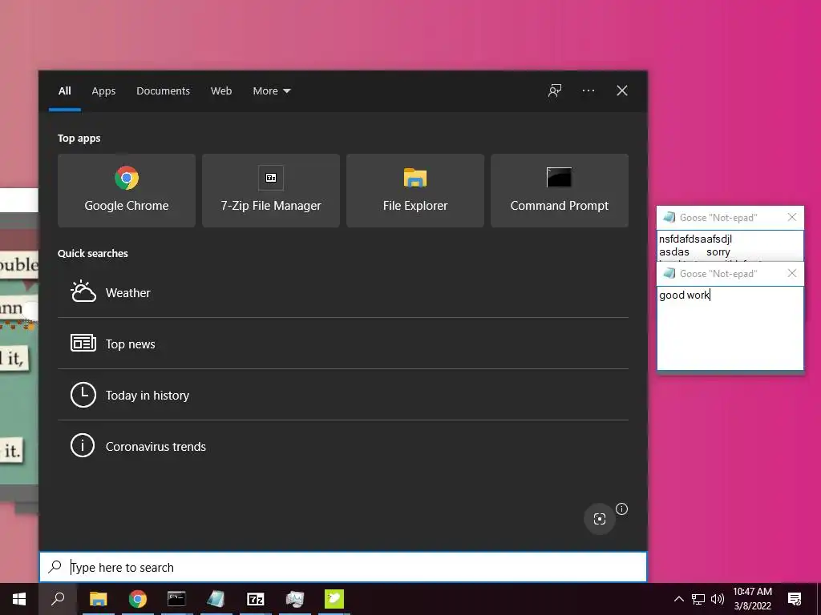Close the good work Not-epad window
This screenshot has height=615, width=821.
[x=792, y=273]
